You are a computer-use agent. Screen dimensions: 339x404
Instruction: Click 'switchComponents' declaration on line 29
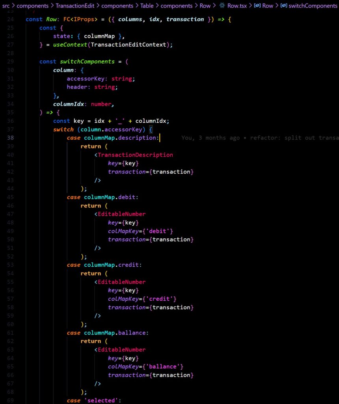click(x=87, y=62)
